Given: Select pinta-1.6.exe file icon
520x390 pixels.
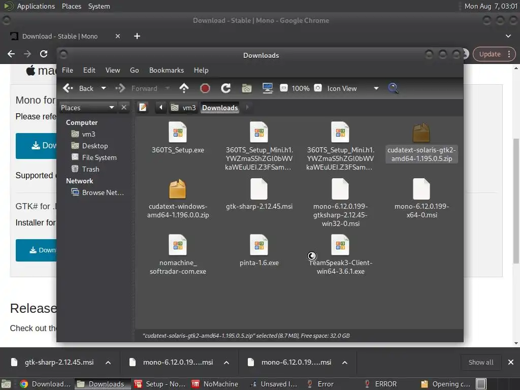Looking at the screenshot, I should [259, 245].
